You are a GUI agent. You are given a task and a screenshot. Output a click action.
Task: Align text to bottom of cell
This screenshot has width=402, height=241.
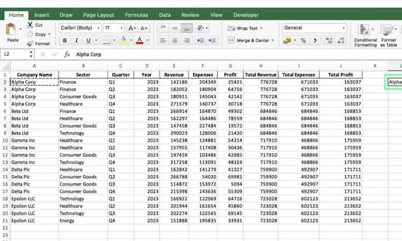click(186, 28)
